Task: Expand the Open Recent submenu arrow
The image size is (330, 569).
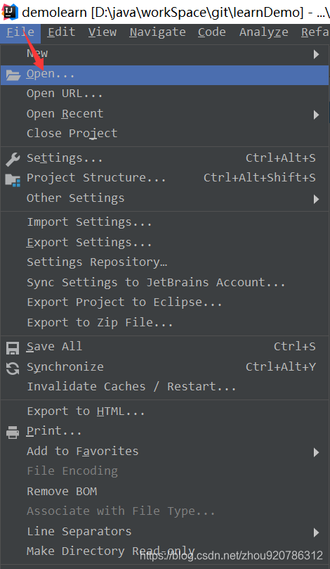Action: click(316, 115)
